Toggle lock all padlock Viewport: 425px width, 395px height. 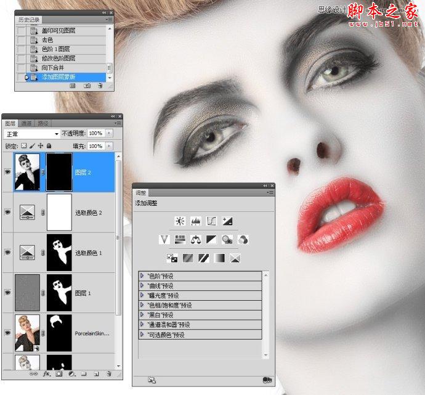(x=49, y=145)
